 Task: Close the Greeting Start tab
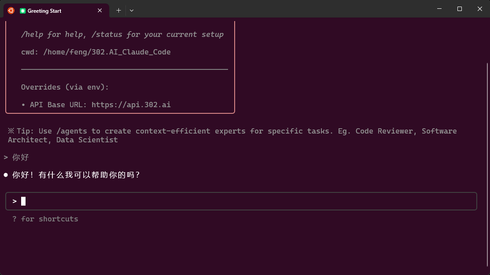tap(100, 11)
